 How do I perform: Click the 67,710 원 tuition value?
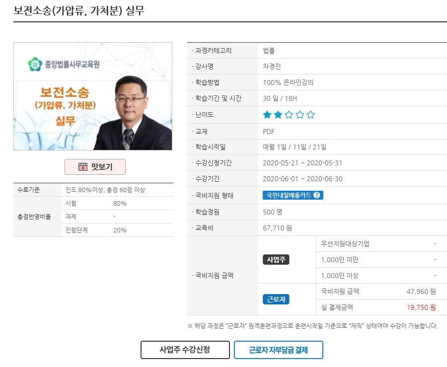(x=277, y=228)
